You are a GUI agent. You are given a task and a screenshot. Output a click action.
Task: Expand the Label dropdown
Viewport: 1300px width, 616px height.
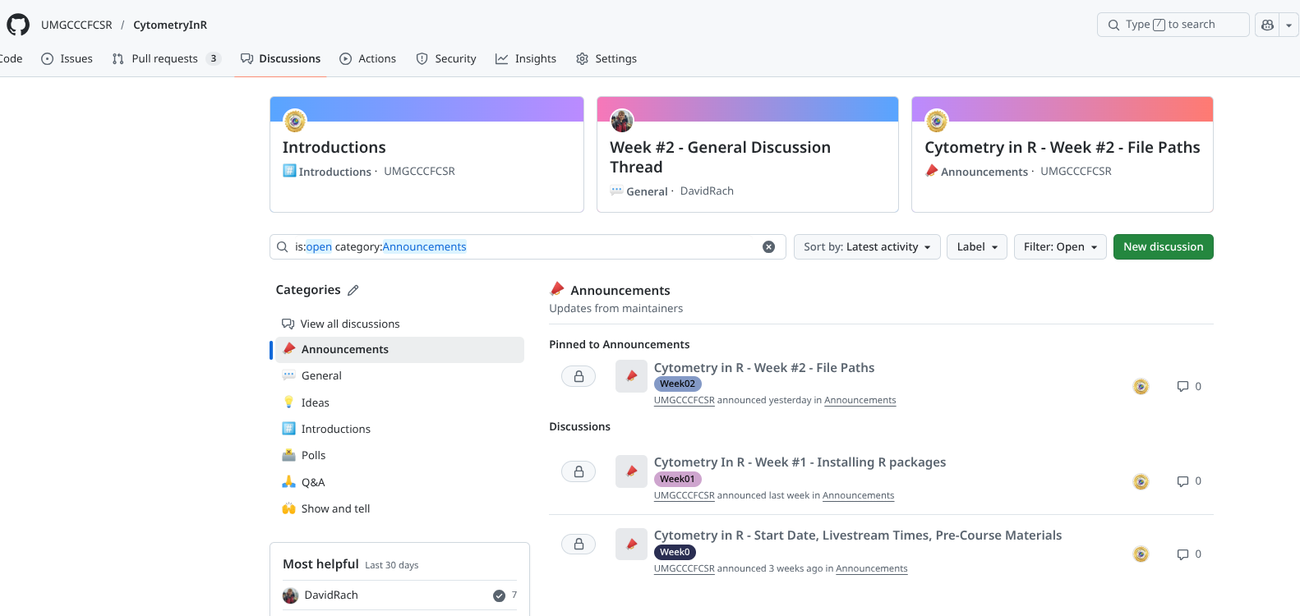click(x=976, y=247)
